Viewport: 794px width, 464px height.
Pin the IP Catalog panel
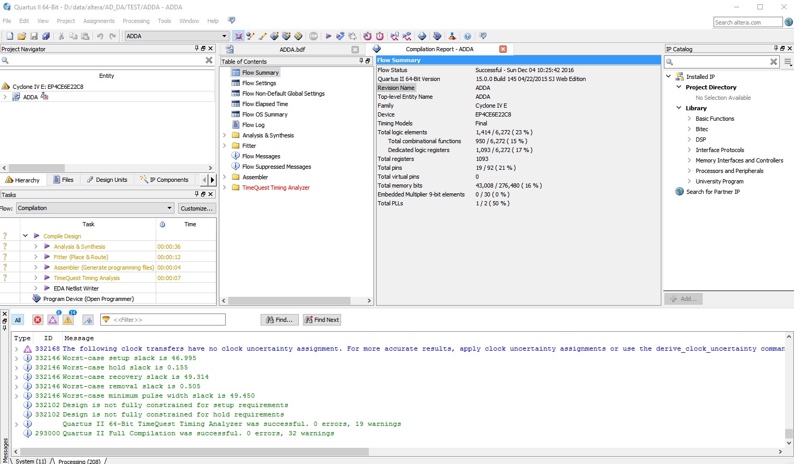[776, 49]
